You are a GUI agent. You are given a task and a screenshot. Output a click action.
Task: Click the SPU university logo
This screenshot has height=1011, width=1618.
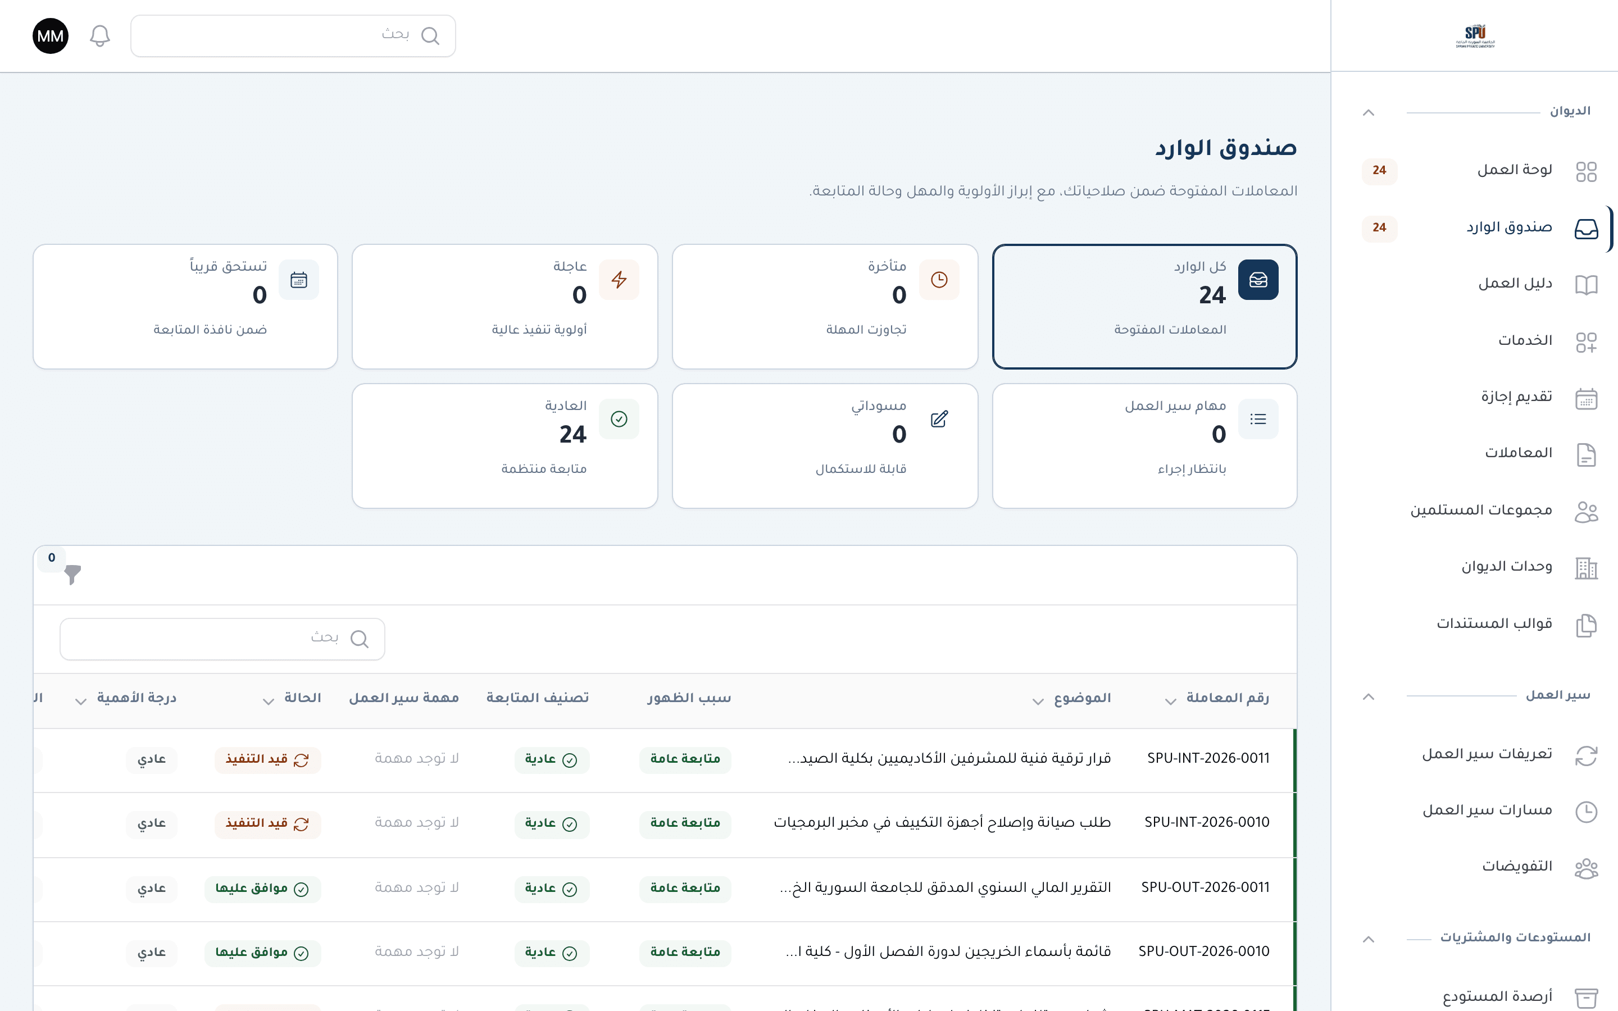[x=1475, y=36]
